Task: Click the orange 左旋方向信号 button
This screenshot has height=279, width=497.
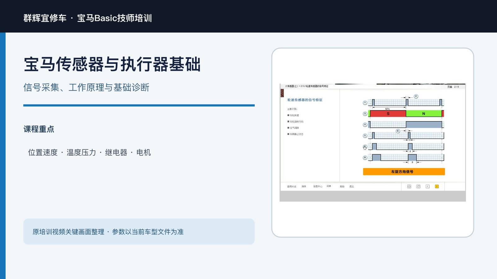Action: [404, 172]
